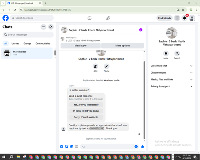Choose a GIF icon in composer
Image resolution: width=200 pixels, height=160 pixels.
pyautogui.click(x=76, y=147)
